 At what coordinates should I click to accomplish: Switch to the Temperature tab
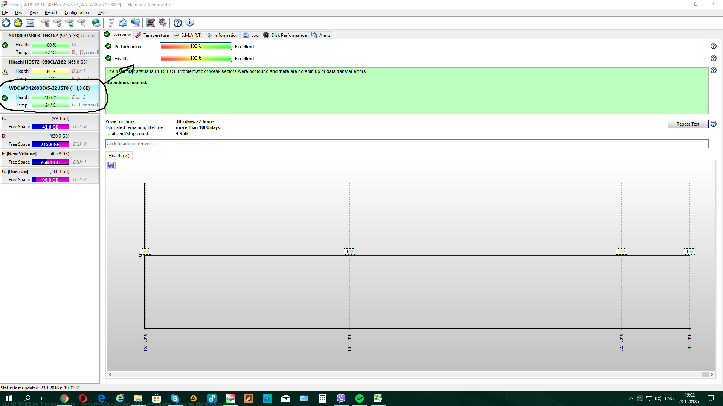point(152,35)
